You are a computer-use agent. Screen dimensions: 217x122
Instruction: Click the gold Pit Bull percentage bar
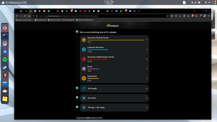click(116, 40)
